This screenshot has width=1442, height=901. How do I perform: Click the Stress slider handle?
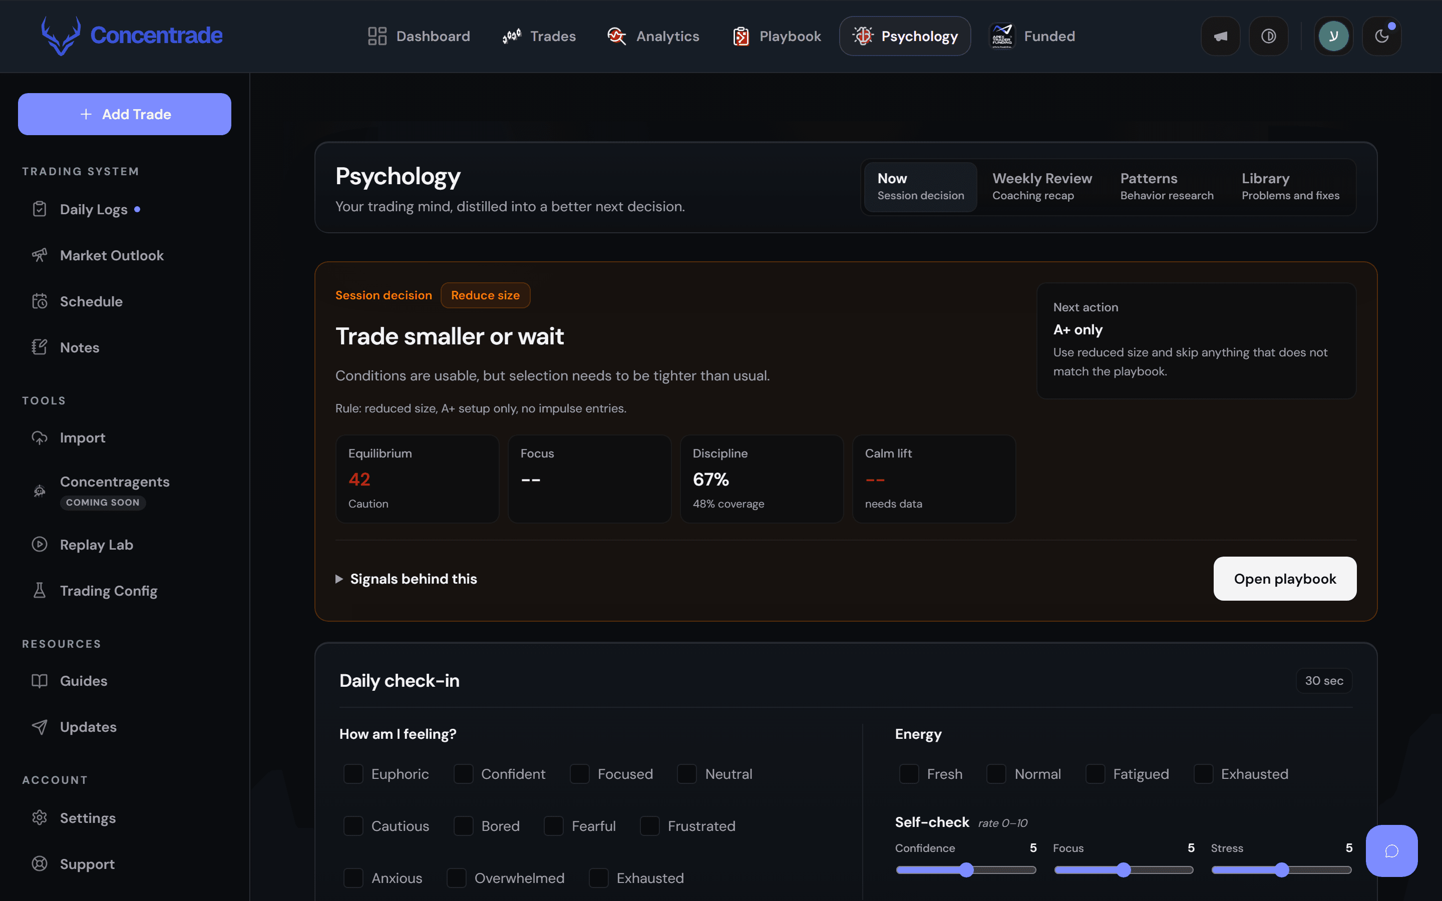click(1282, 870)
